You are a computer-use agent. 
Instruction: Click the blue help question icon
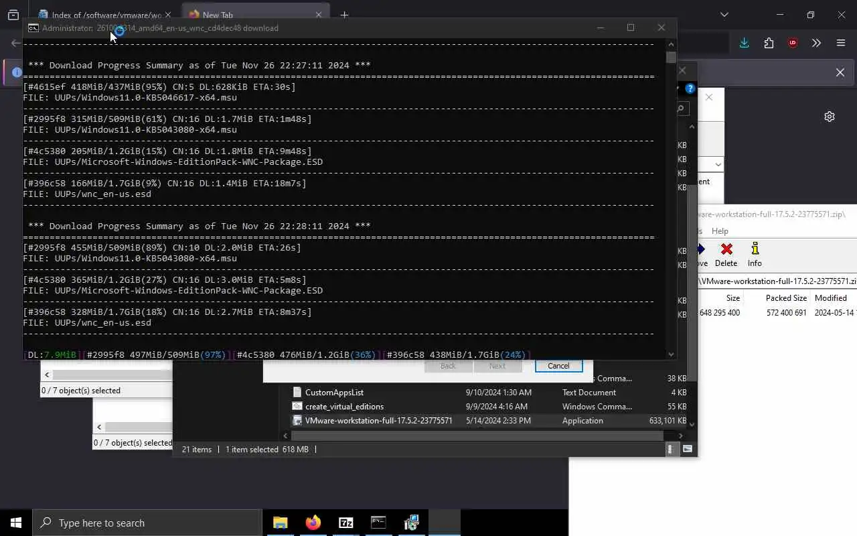(x=690, y=88)
